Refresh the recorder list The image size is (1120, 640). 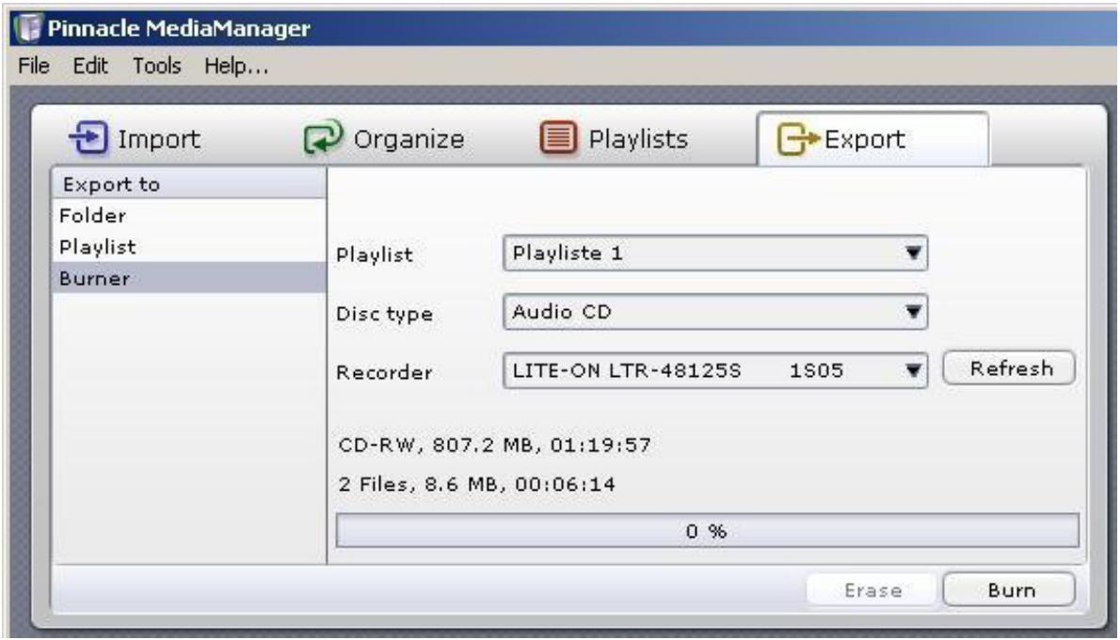(x=1009, y=368)
